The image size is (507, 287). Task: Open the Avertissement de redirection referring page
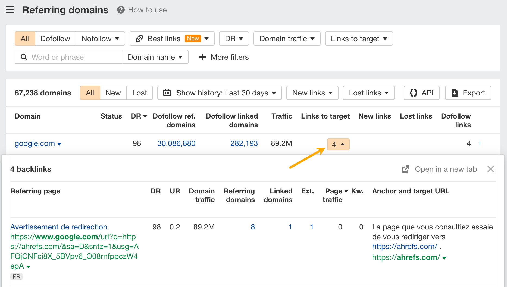(x=58, y=227)
